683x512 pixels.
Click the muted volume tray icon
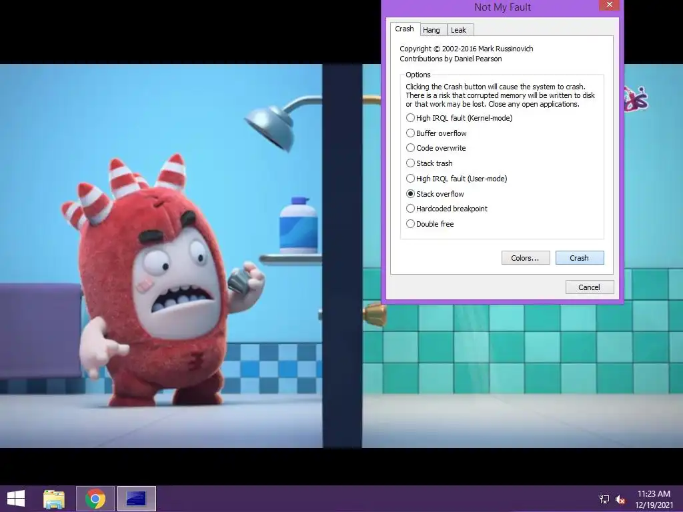[620, 499]
